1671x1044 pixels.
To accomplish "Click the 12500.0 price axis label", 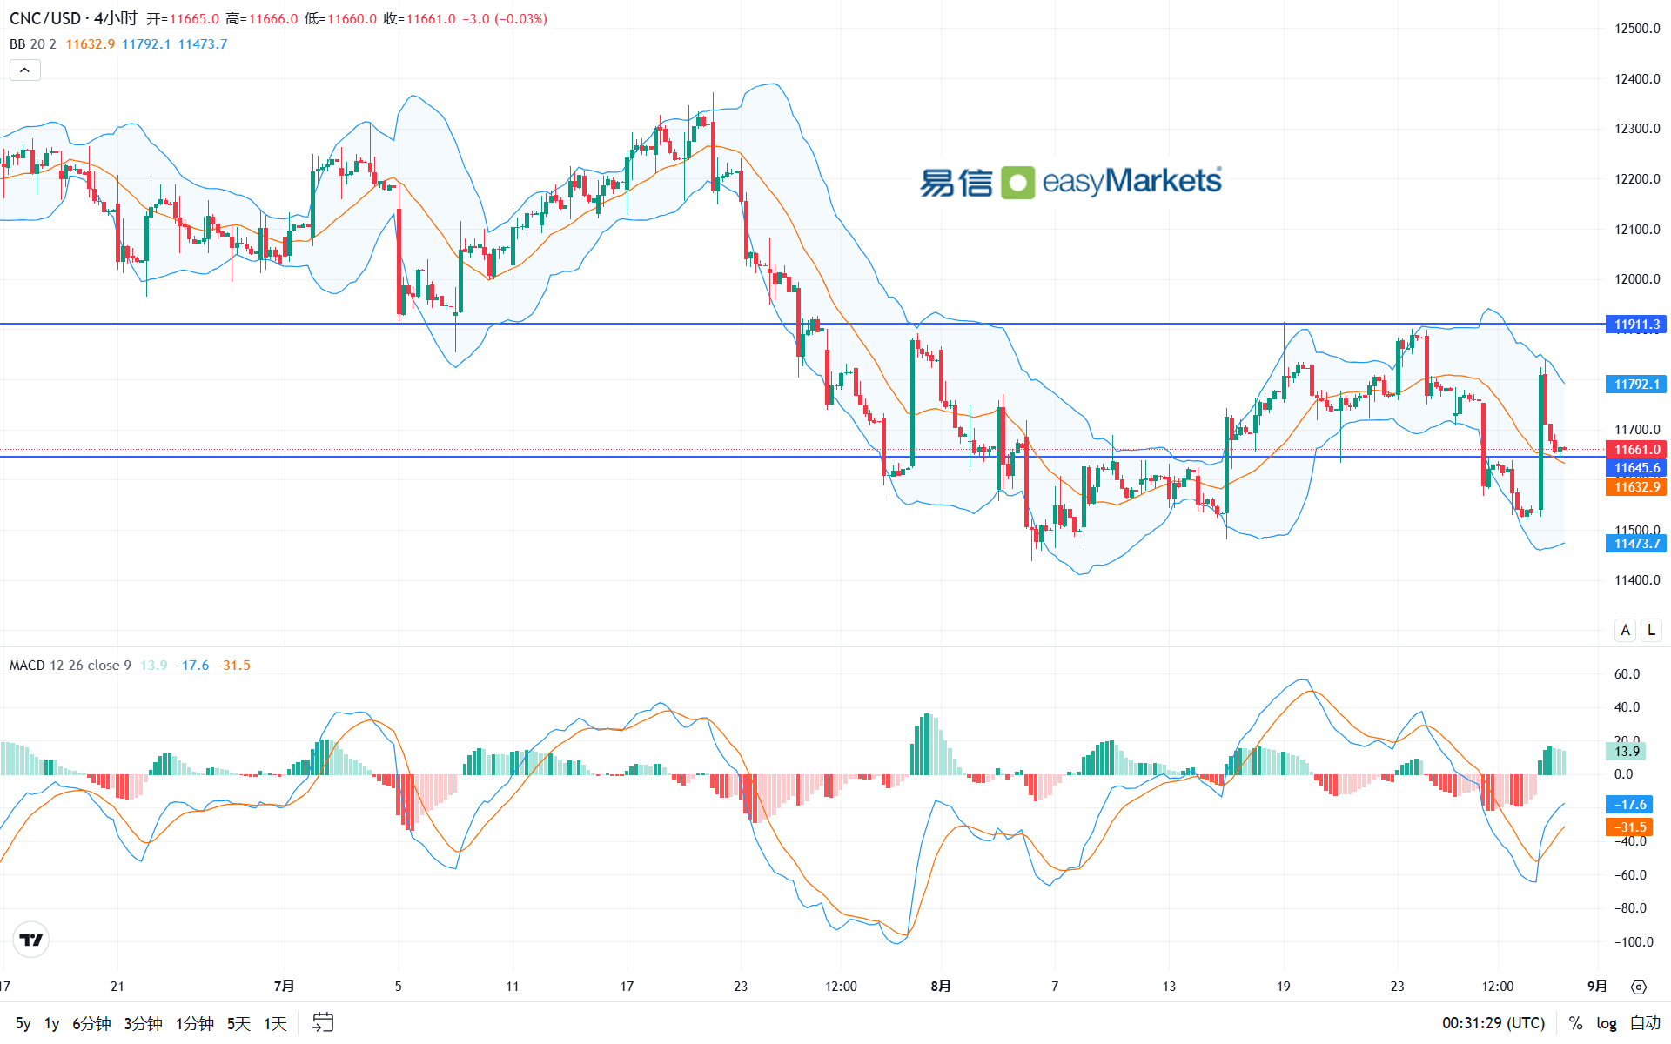I will tap(1637, 29).
